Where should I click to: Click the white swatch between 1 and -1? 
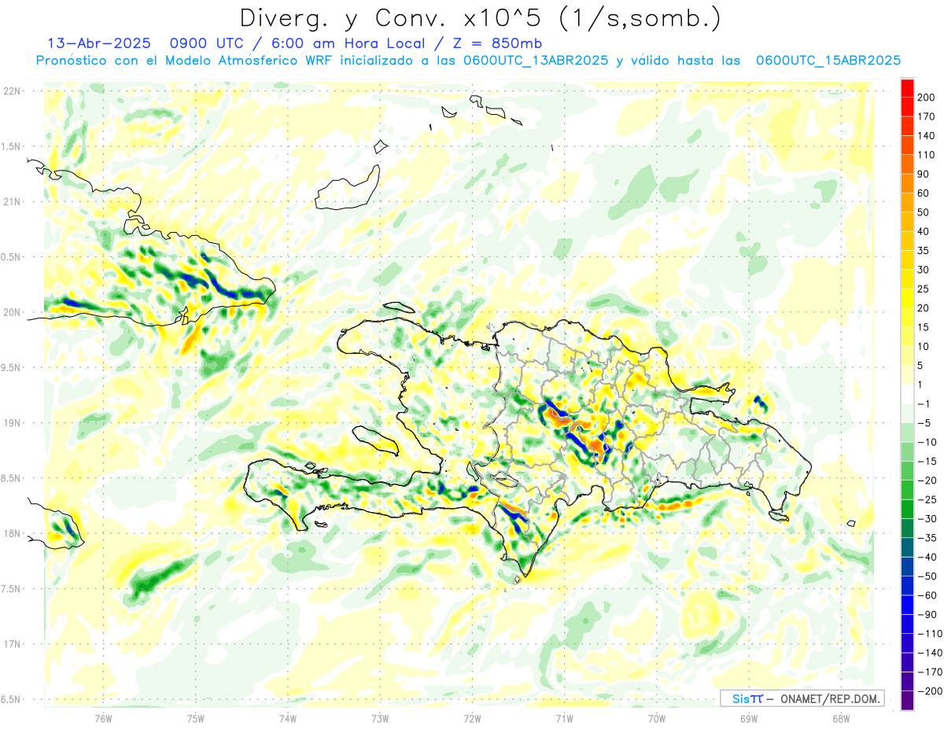907,394
